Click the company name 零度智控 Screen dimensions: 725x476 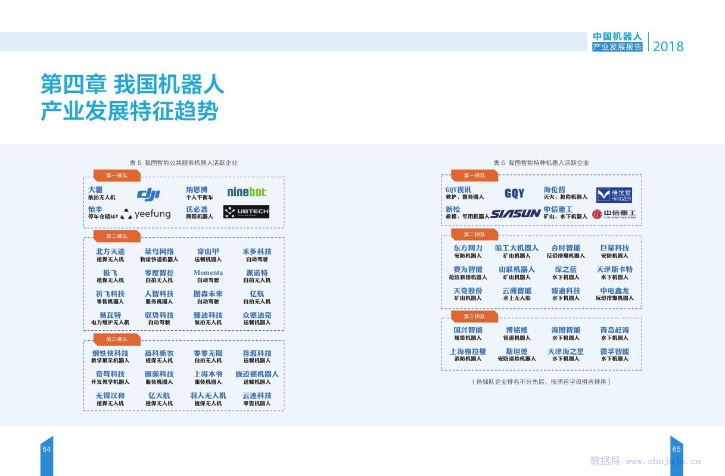pos(159,273)
